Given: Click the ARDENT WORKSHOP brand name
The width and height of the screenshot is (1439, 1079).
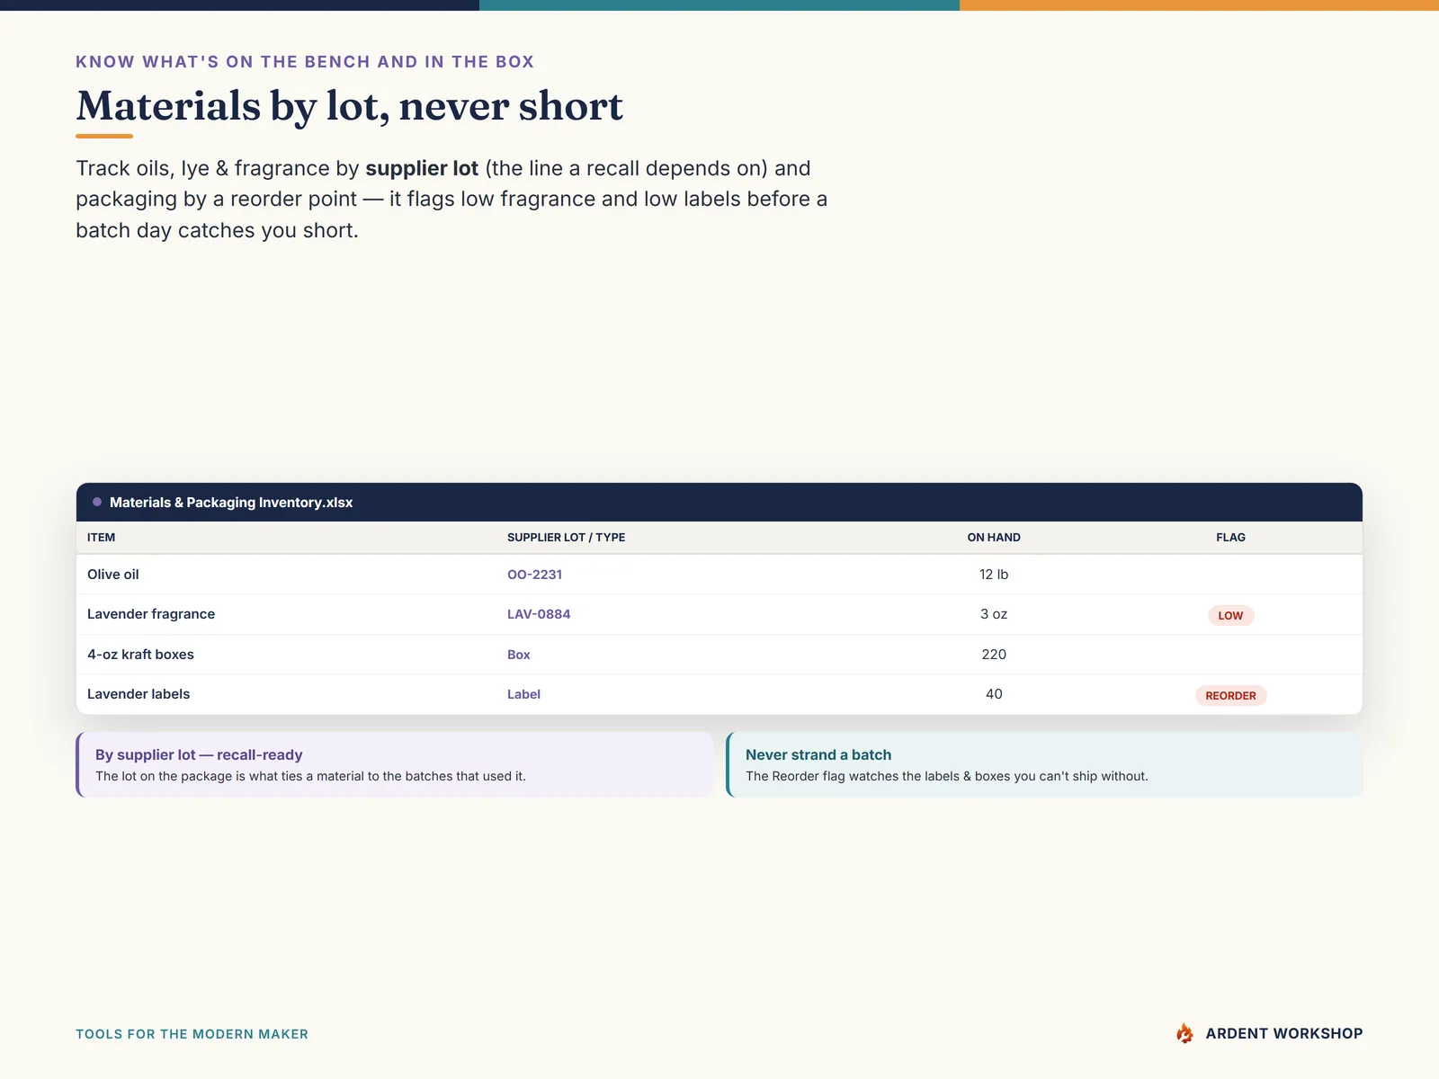Looking at the screenshot, I should click(1284, 1034).
